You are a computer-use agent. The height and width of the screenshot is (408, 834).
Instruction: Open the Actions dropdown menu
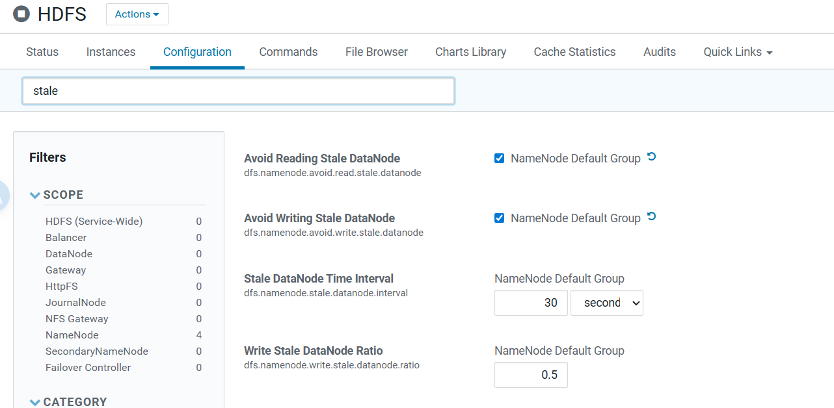[x=137, y=14]
